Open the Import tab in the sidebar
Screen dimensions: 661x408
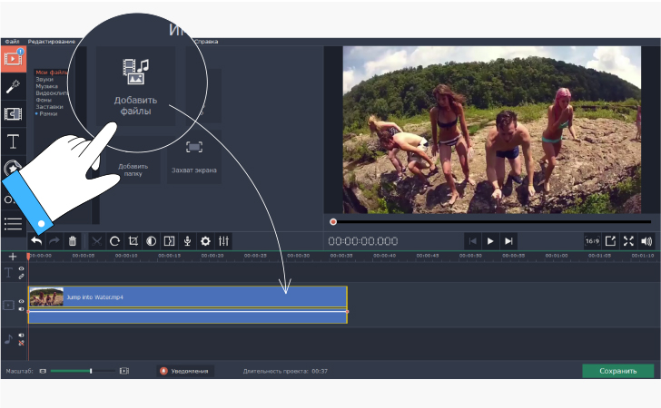[14, 60]
